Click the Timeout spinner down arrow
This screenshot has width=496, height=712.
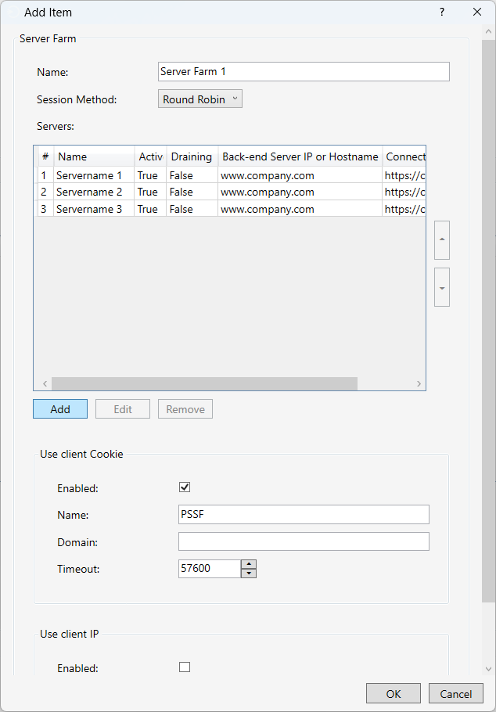pyautogui.click(x=248, y=573)
